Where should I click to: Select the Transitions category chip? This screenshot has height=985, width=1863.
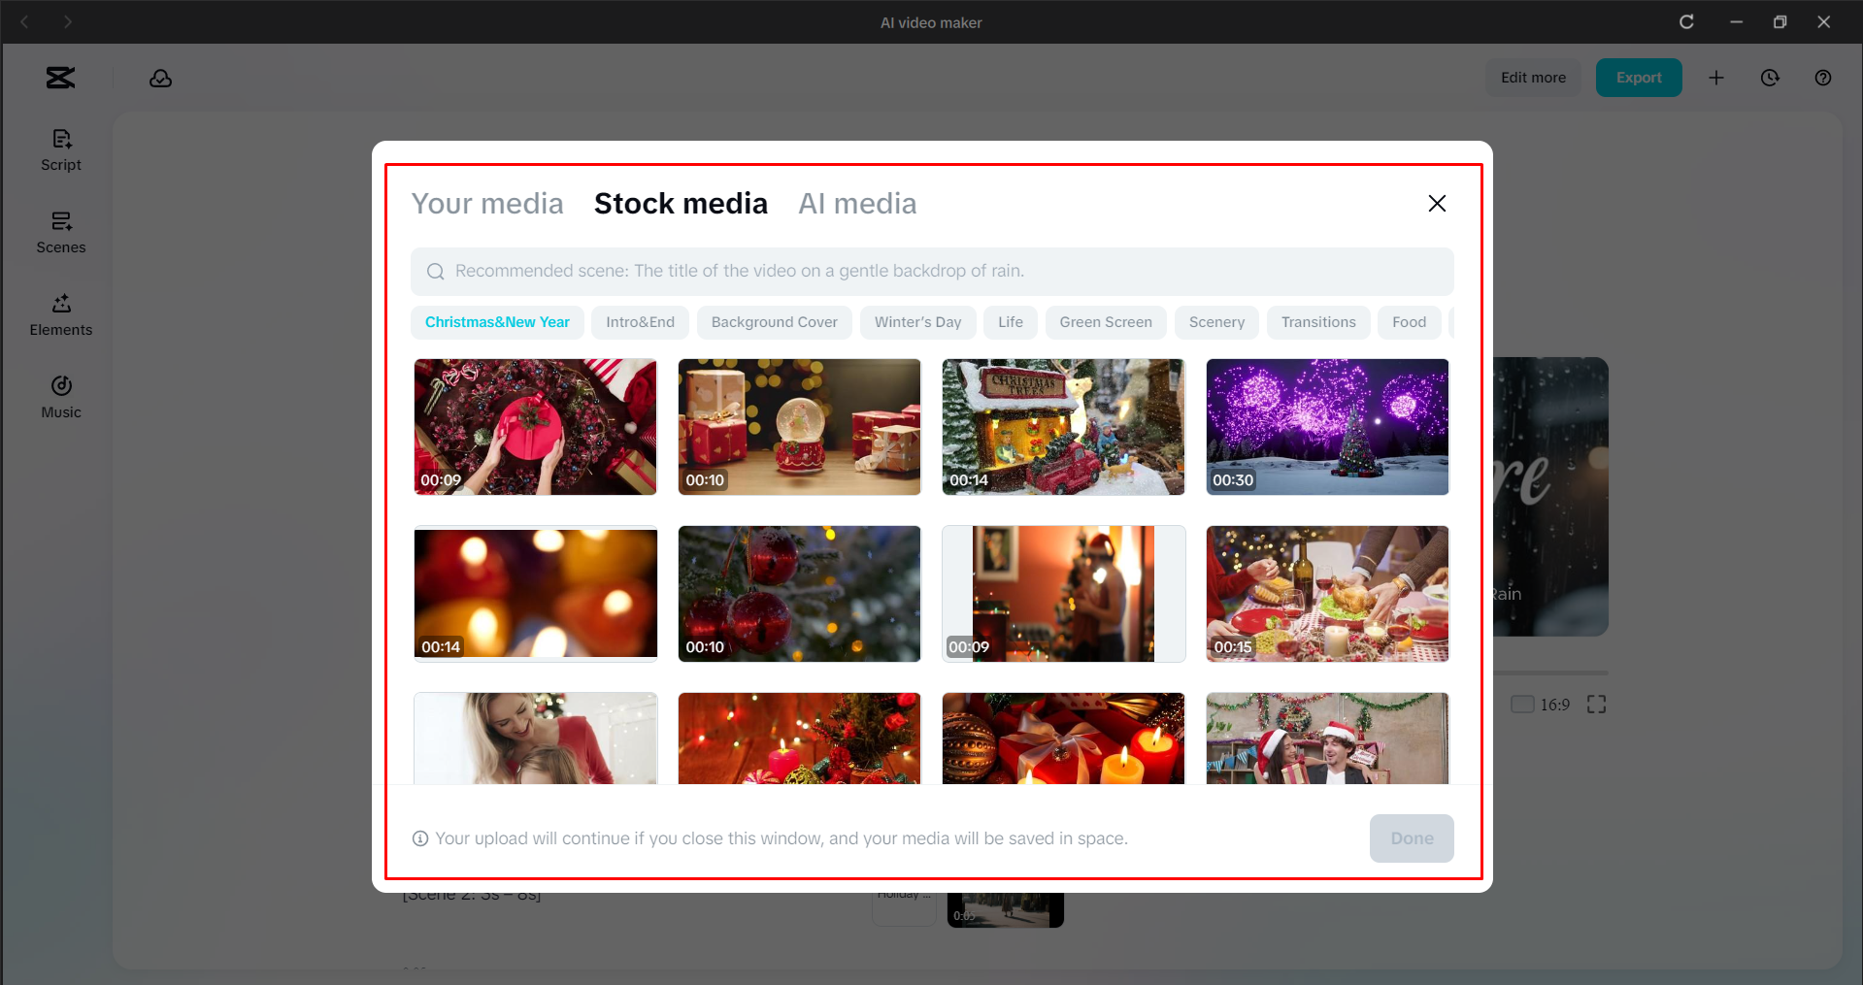pos(1318,322)
